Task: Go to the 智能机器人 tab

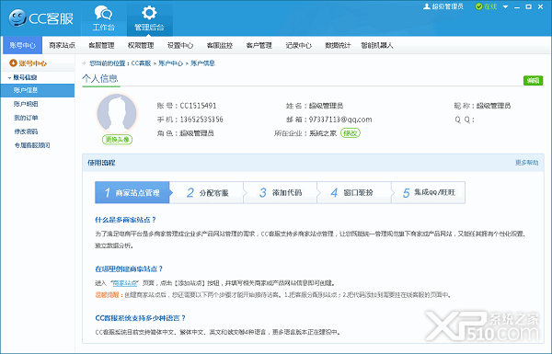Action: tap(376, 45)
